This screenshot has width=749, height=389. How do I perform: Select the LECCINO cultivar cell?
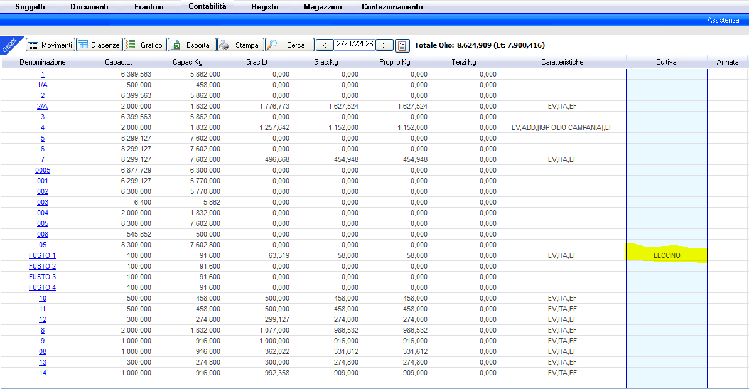click(667, 255)
